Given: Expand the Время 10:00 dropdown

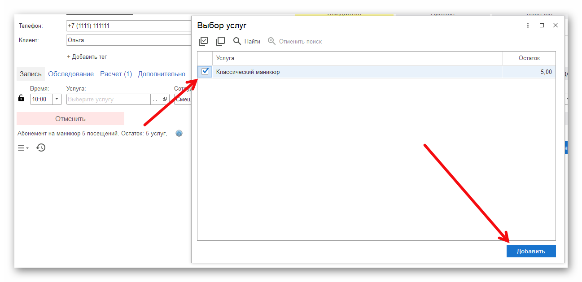Looking at the screenshot, I should click(57, 99).
